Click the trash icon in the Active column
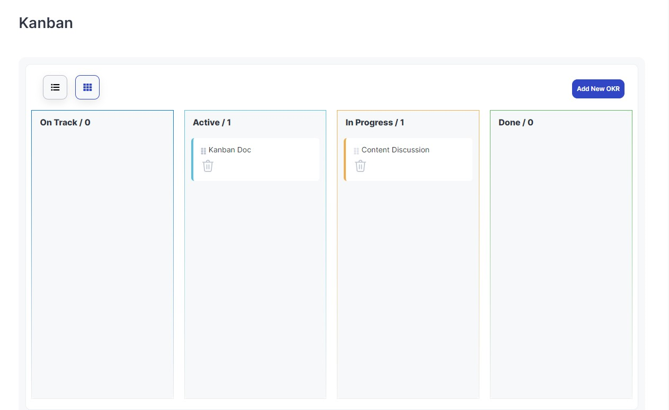669x410 pixels. (x=208, y=166)
